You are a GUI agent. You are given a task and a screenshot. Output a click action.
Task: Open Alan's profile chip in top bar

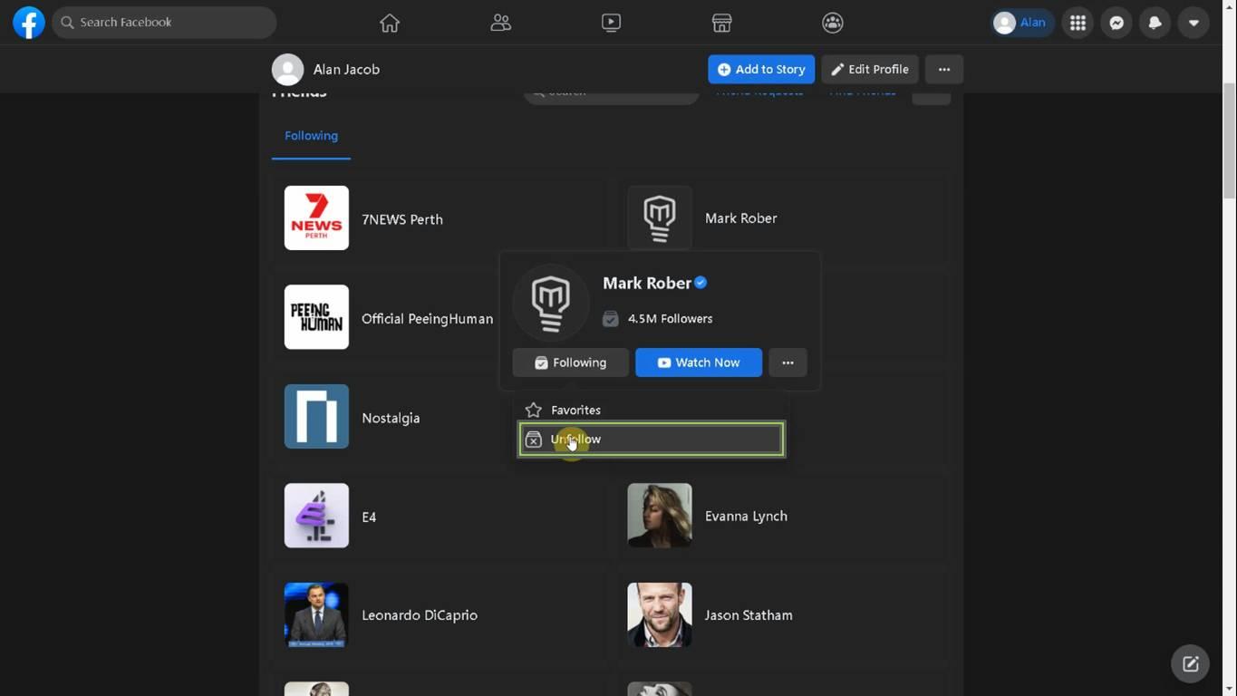[1021, 23]
